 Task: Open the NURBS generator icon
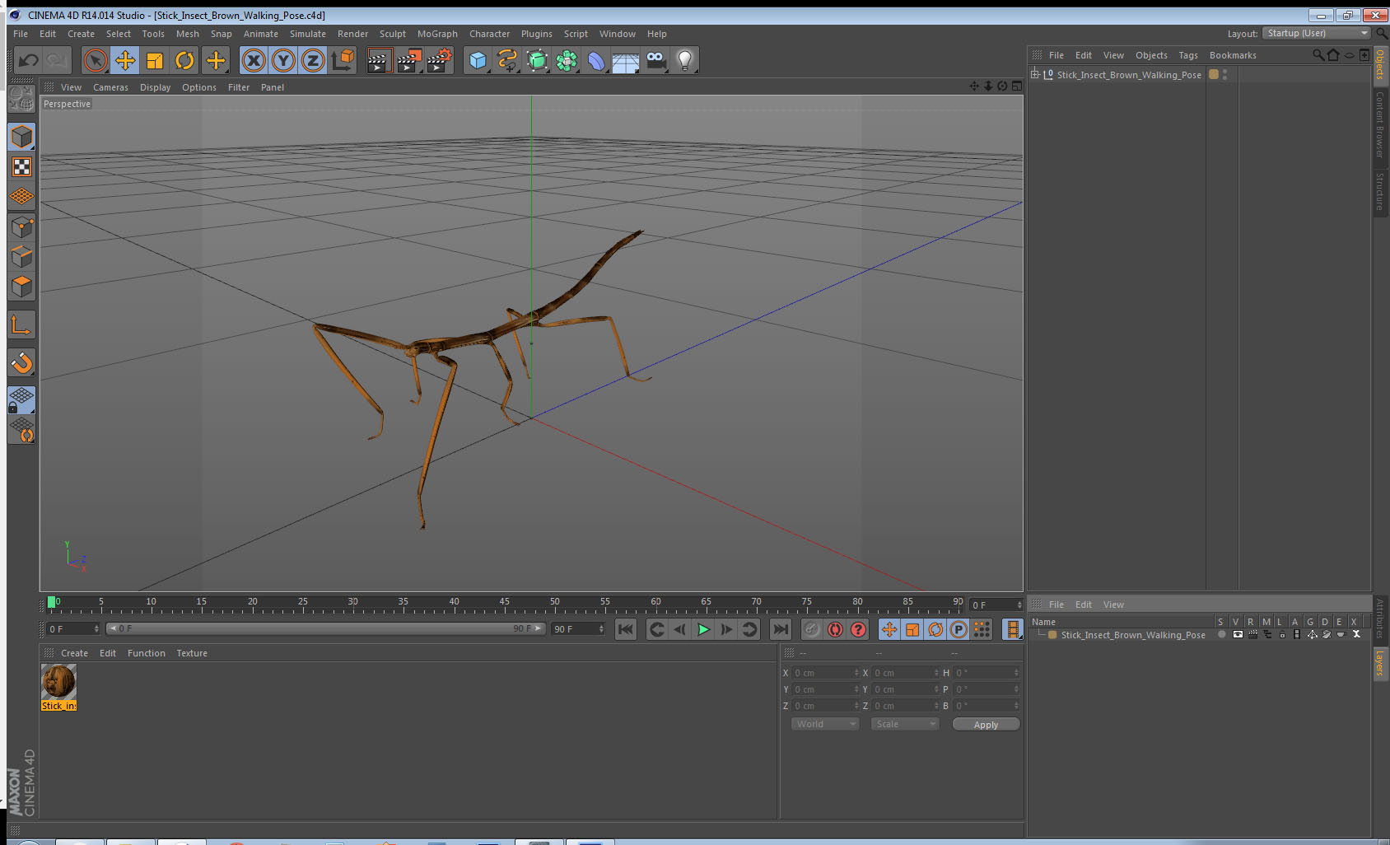(537, 60)
